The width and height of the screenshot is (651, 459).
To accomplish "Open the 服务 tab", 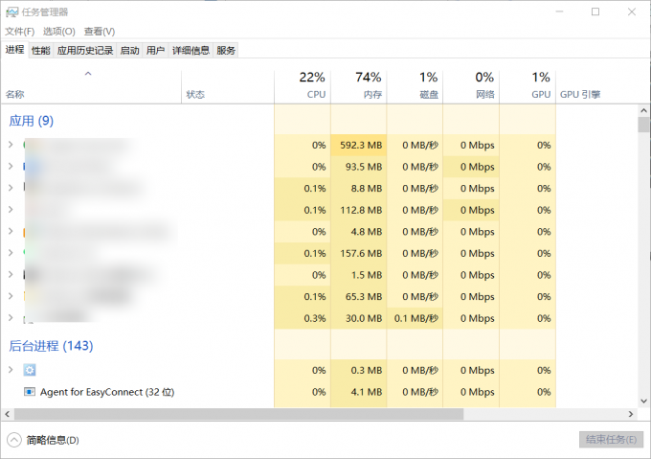I will point(226,51).
